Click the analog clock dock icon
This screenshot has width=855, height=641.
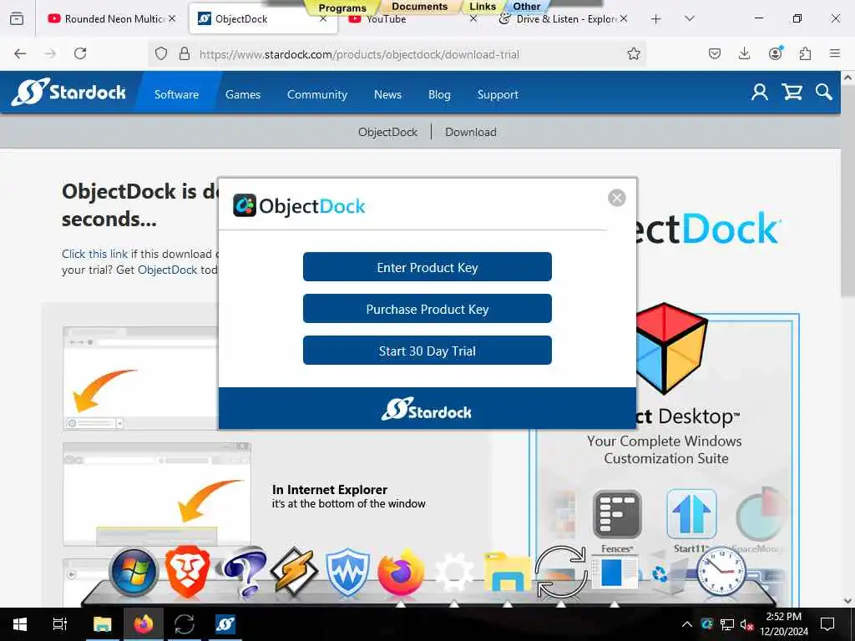[x=721, y=572]
